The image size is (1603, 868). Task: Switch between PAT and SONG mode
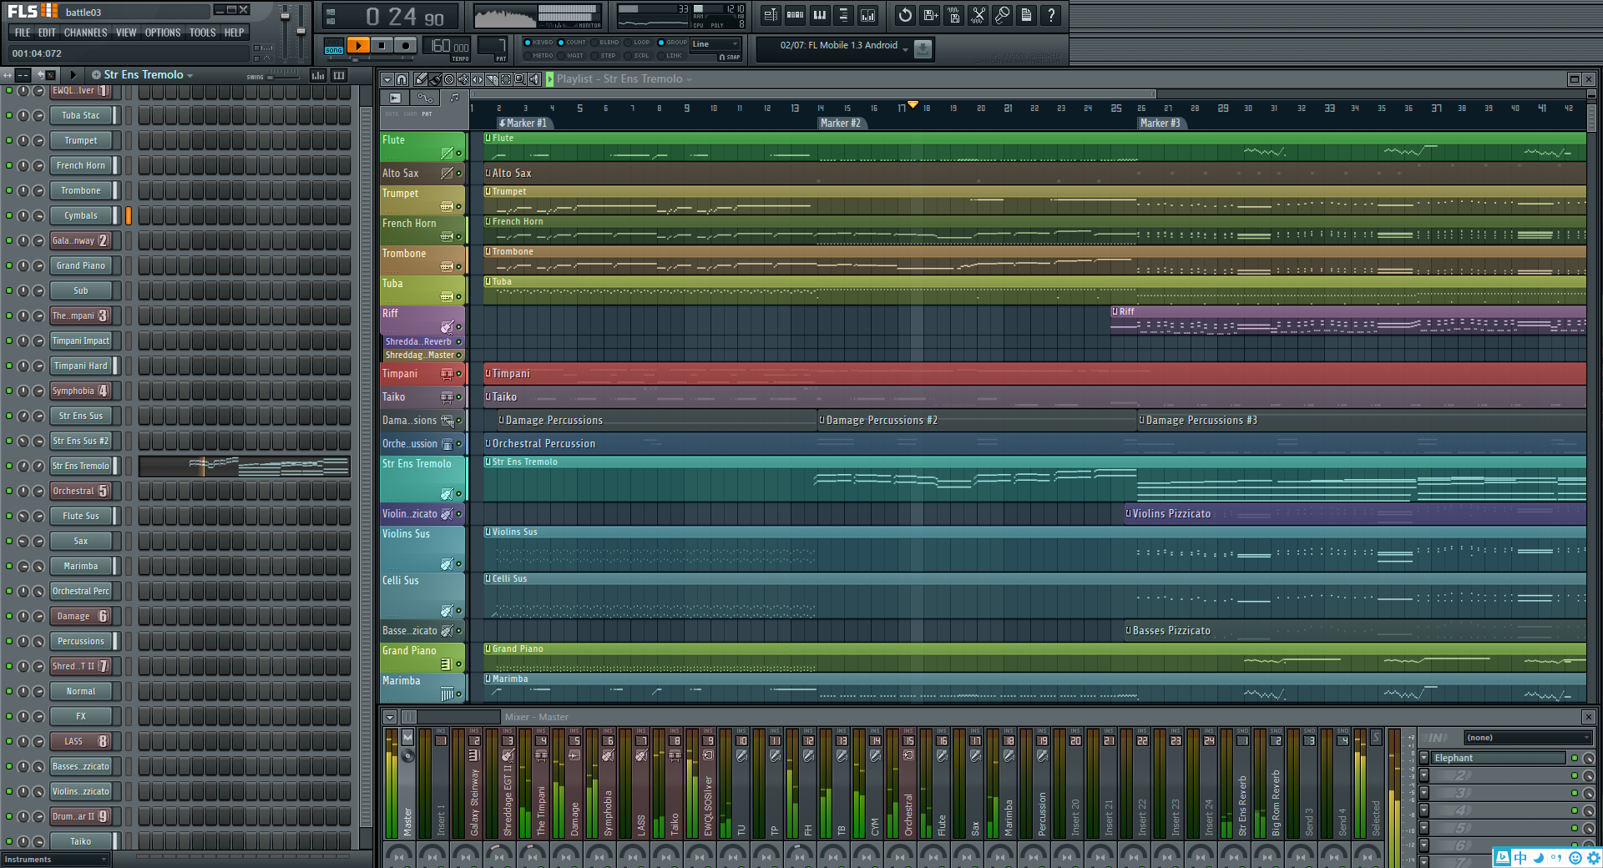(x=334, y=46)
